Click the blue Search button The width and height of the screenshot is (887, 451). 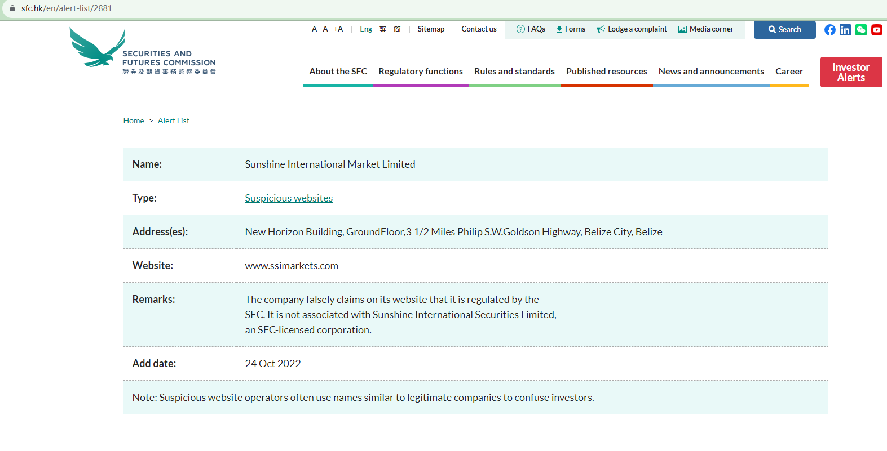point(784,30)
